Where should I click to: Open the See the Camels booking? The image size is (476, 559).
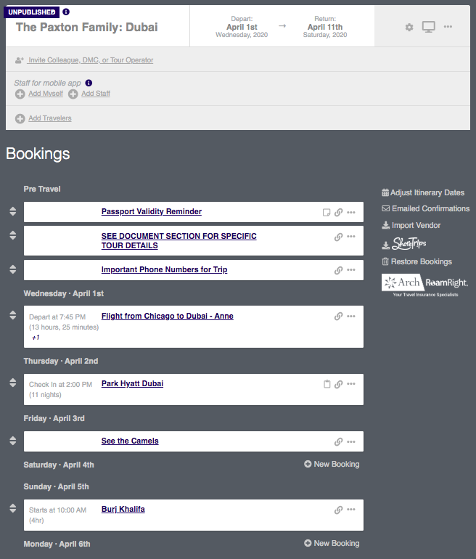click(x=130, y=441)
